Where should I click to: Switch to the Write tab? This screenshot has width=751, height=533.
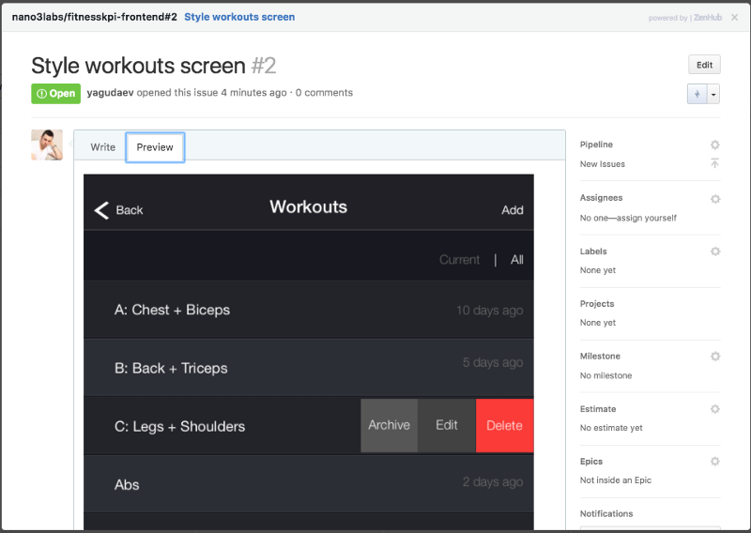coord(103,147)
